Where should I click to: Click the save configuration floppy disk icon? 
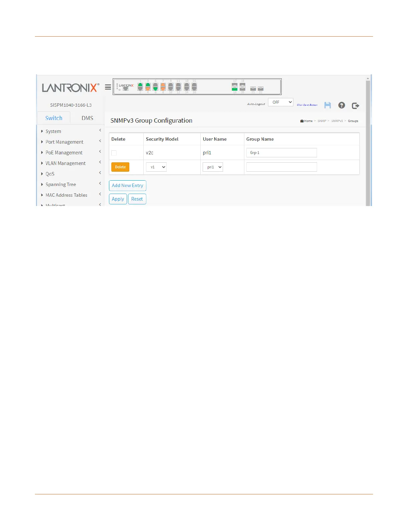pyautogui.click(x=328, y=105)
